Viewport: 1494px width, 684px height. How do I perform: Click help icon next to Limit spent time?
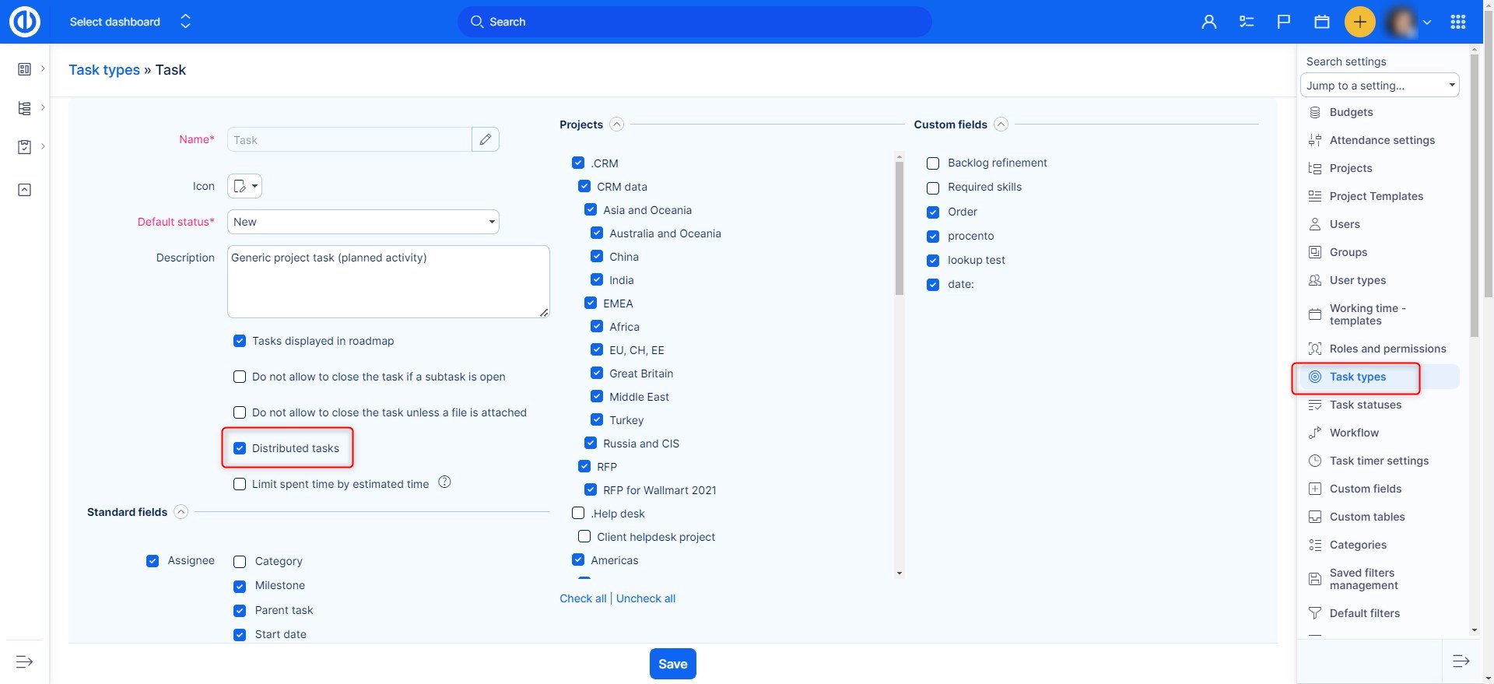click(444, 482)
